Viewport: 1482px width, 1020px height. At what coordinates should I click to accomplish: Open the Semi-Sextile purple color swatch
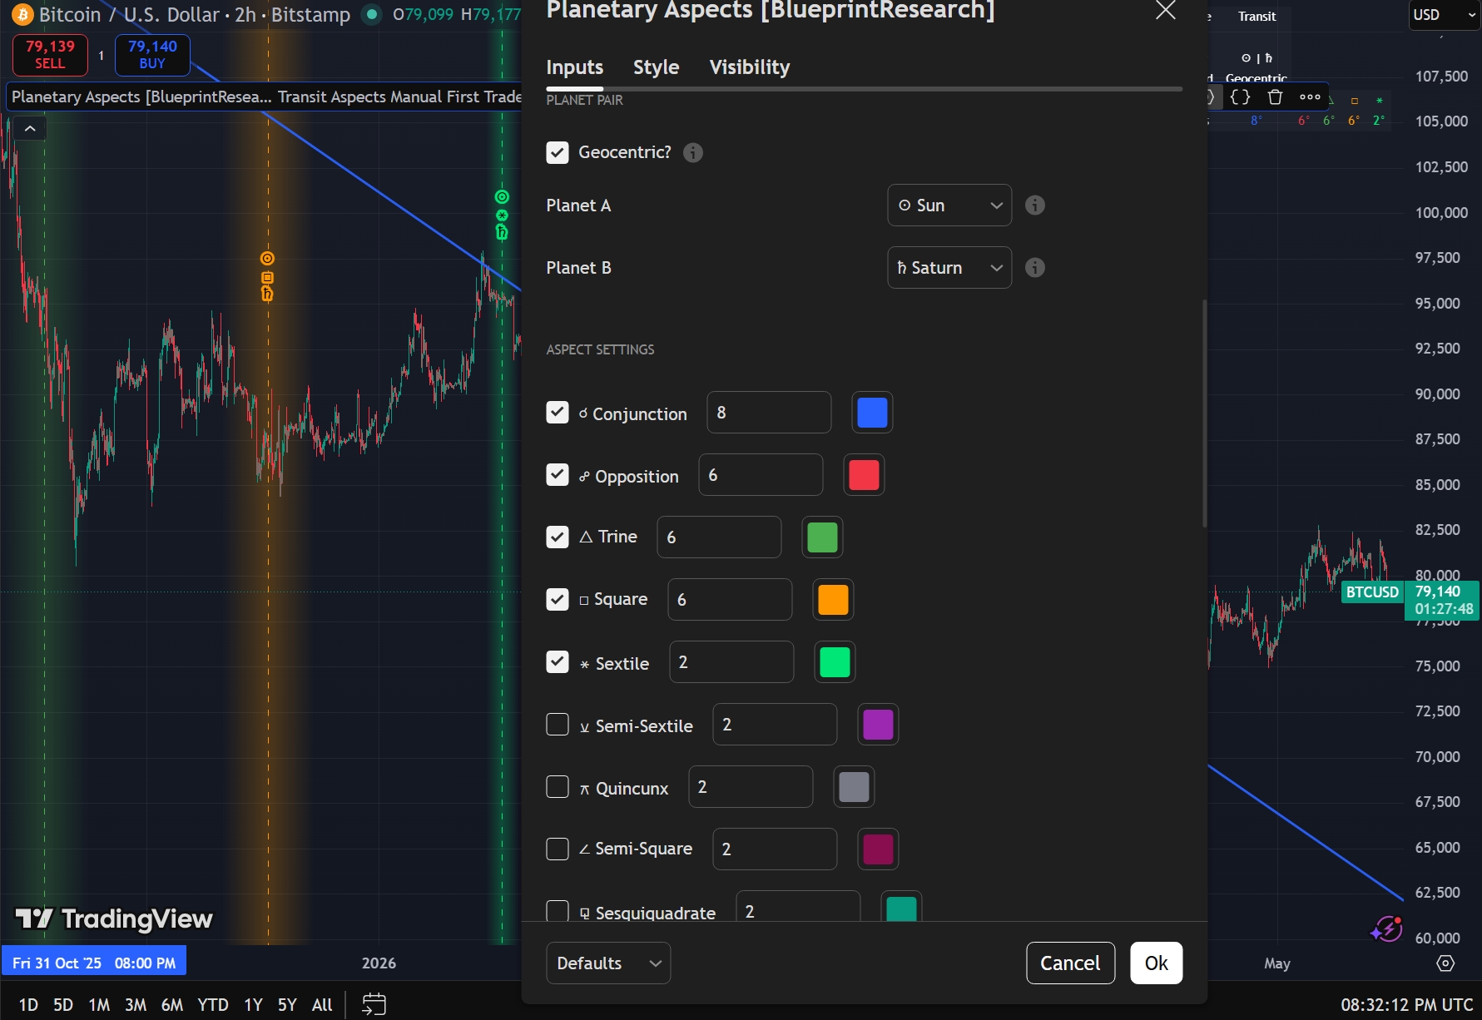pyautogui.click(x=878, y=725)
